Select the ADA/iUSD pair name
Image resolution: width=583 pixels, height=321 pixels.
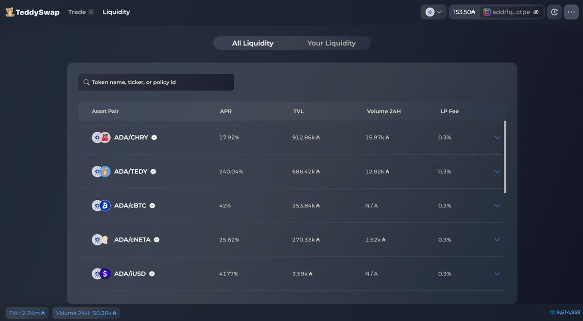point(130,274)
